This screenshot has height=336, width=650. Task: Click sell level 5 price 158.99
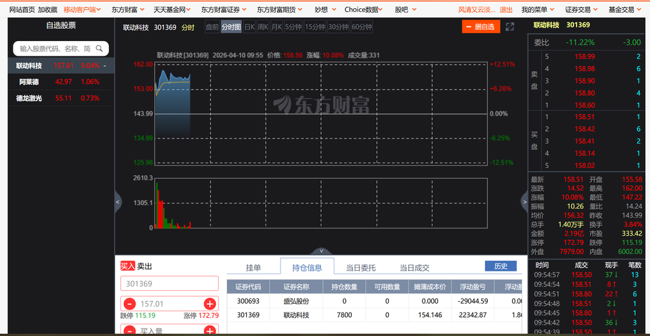coord(585,56)
